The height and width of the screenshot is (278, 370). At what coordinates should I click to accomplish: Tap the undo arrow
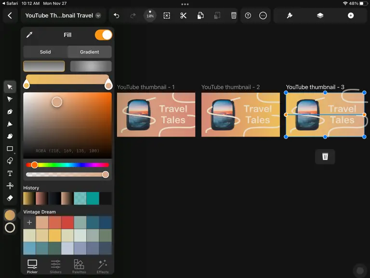click(x=117, y=15)
